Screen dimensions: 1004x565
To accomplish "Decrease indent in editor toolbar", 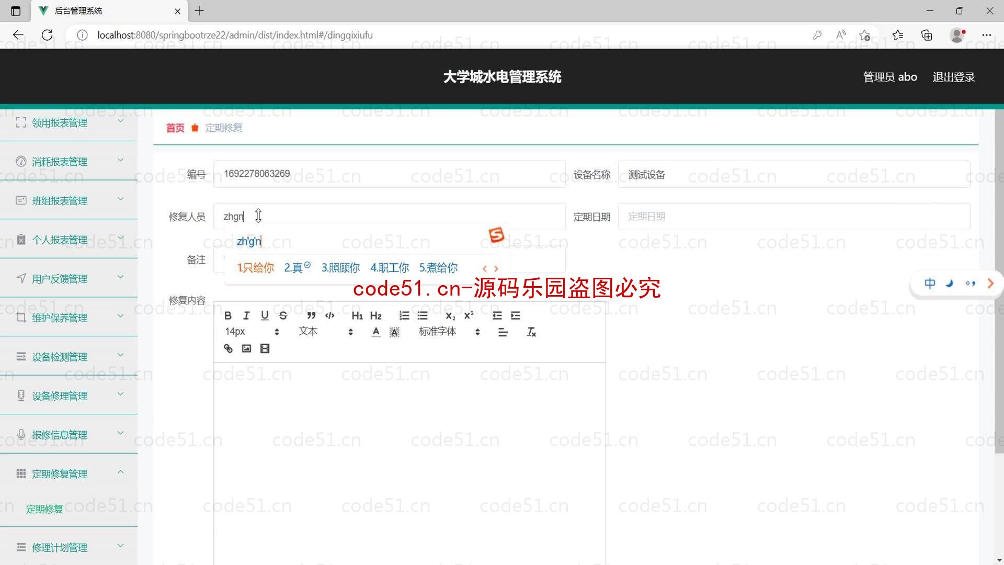I will 497,315.
